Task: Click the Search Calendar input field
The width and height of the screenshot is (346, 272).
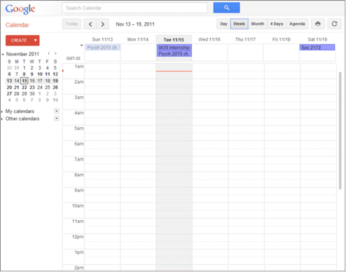Action: click(x=135, y=8)
